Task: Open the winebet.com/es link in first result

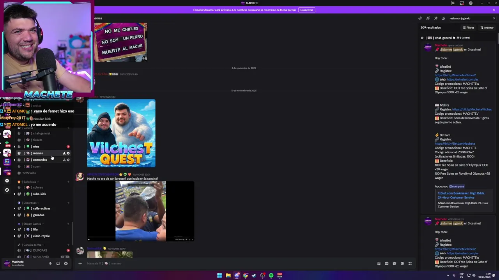Action: [x=462, y=80]
